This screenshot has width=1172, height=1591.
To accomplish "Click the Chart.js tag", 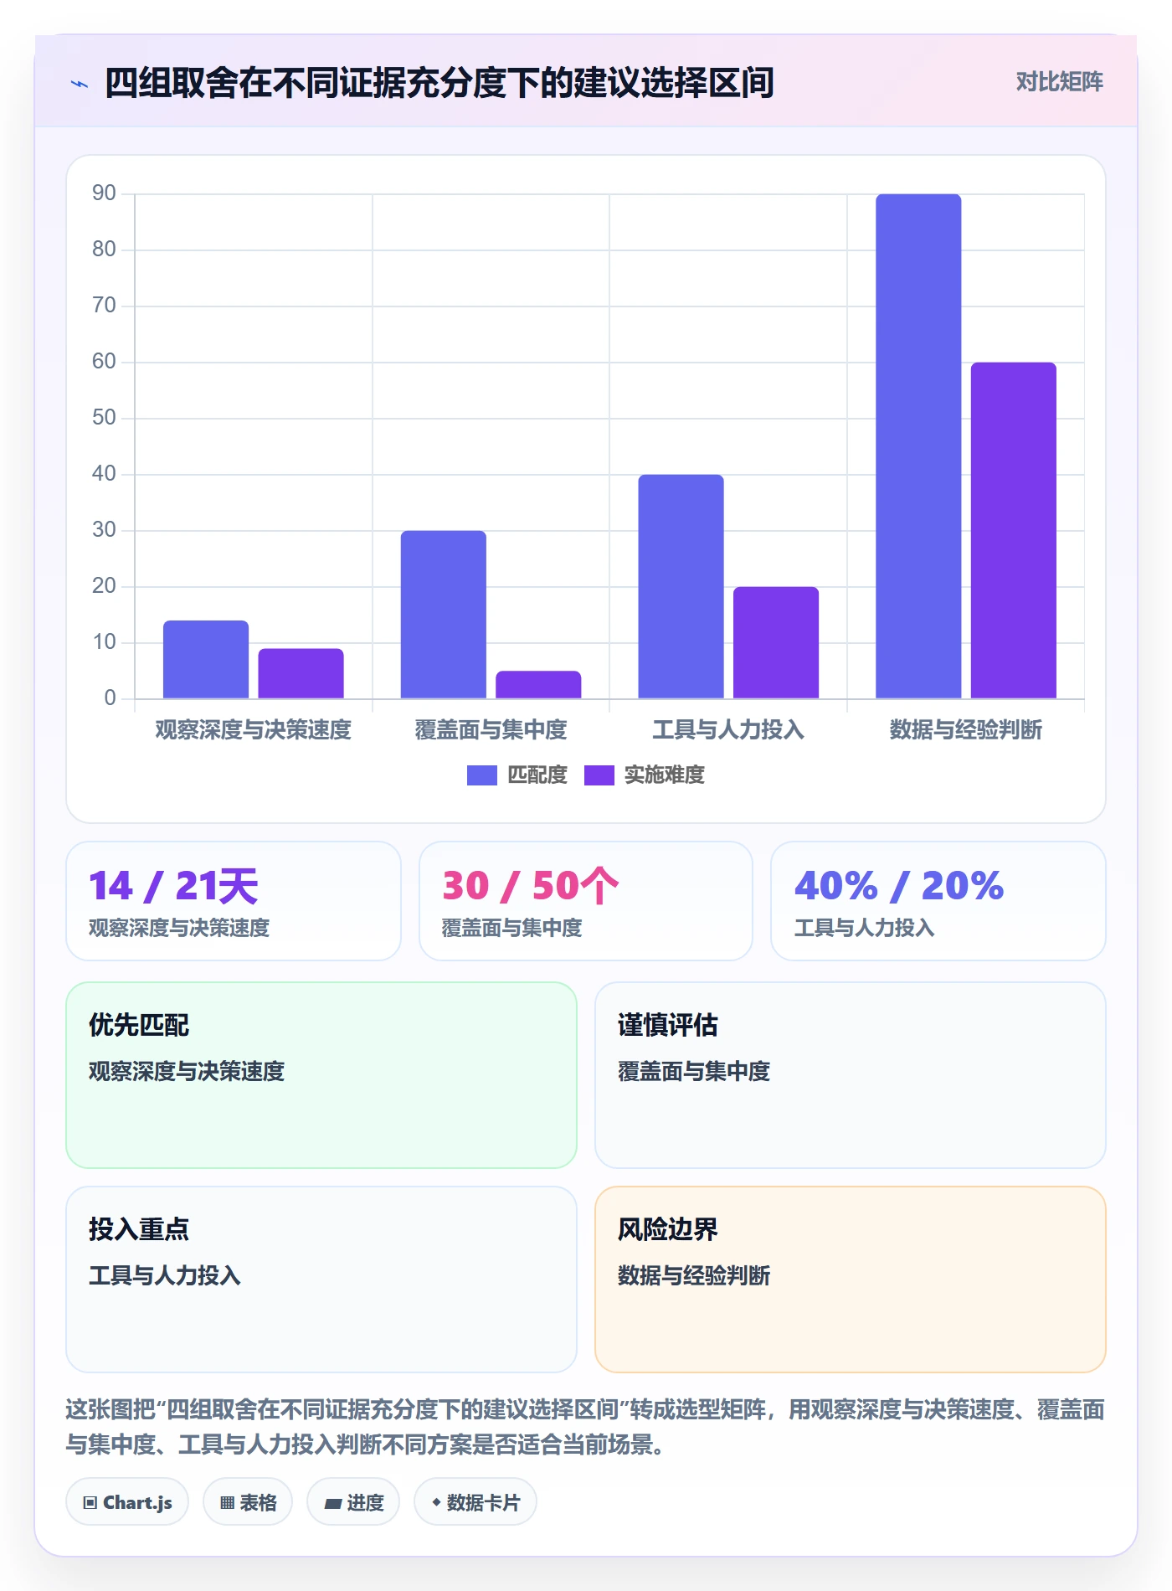I will pos(127,1502).
